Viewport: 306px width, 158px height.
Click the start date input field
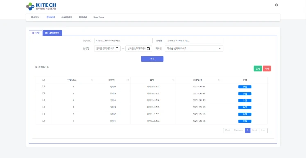tap(107, 49)
